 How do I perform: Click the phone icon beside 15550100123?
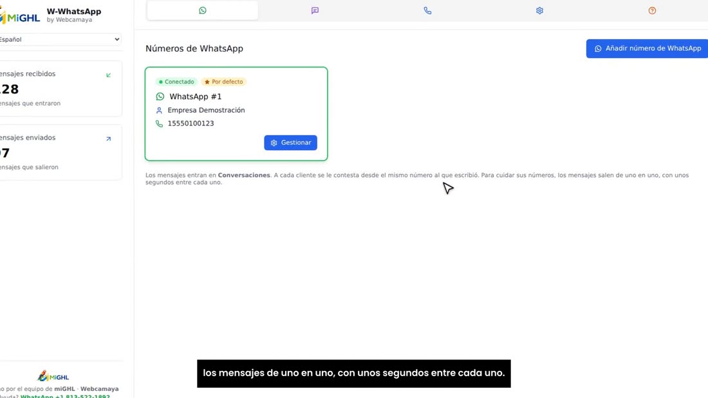[159, 124]
